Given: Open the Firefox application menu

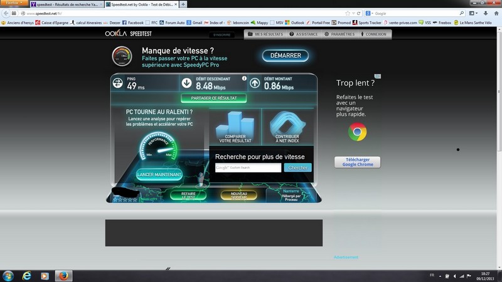Looking at the screenshot, I should click(x=14, y=3).
